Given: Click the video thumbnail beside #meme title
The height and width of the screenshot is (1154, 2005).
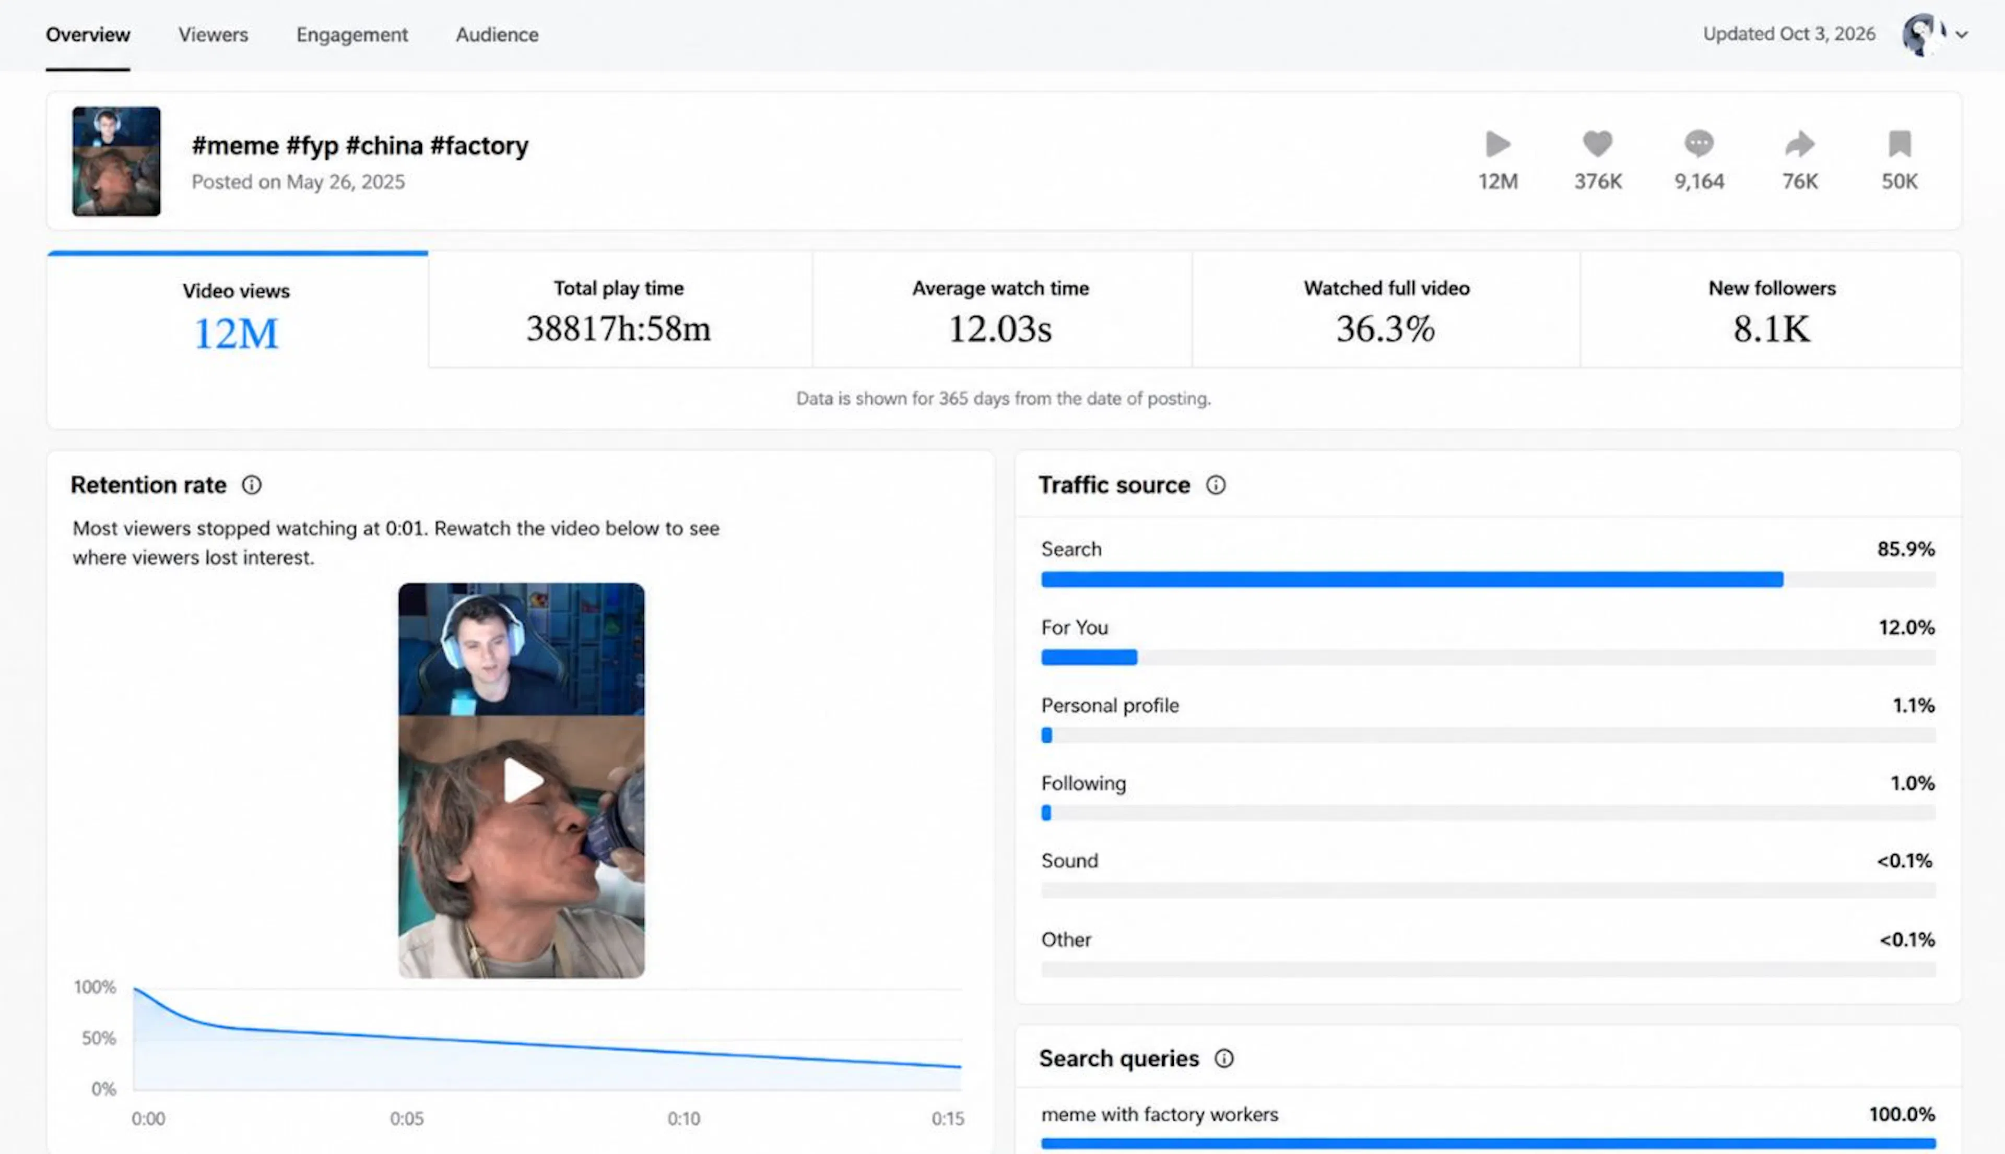Looking at the screenshot, I should [x=116, y=162].
